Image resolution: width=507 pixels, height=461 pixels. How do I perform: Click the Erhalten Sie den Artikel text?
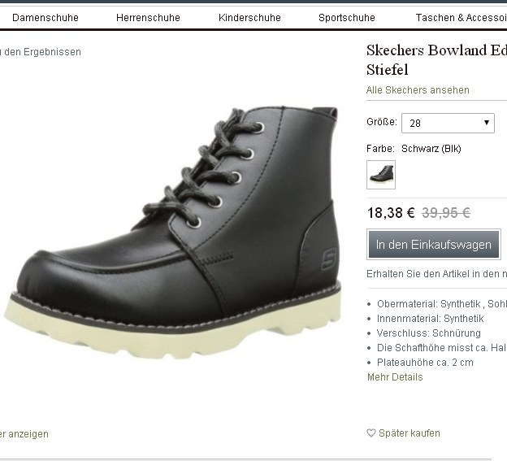pos(436,274)
